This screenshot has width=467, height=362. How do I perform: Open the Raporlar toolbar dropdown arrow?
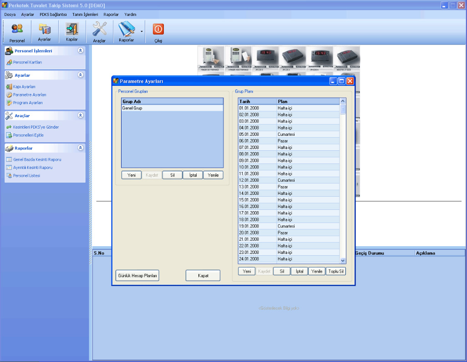coord(142,32)
